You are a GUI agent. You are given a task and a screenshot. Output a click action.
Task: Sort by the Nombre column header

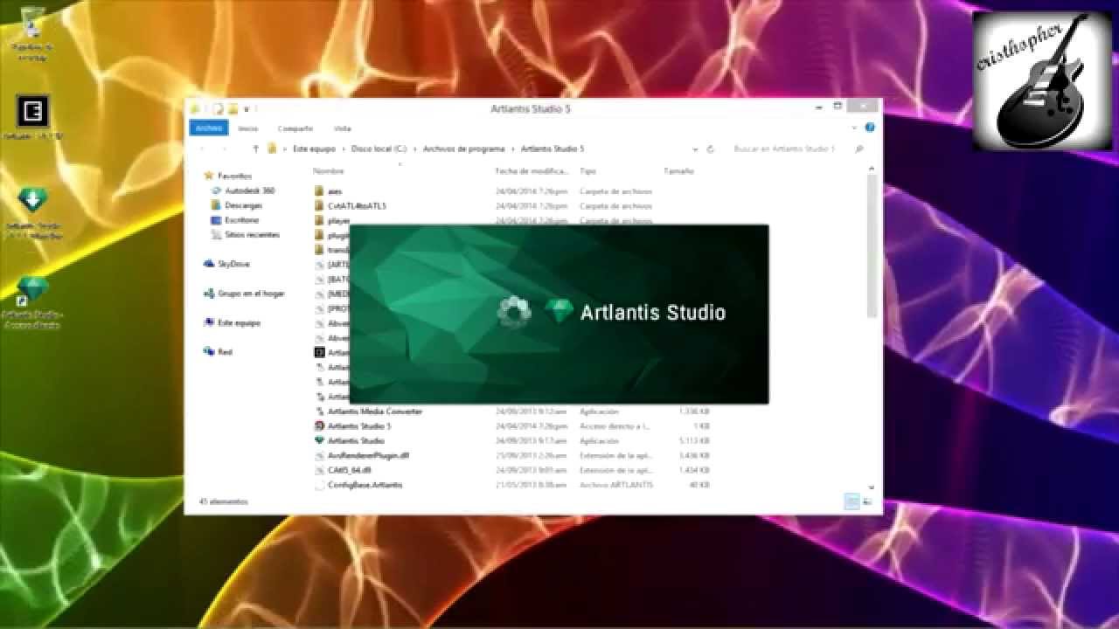click(329, 171)
